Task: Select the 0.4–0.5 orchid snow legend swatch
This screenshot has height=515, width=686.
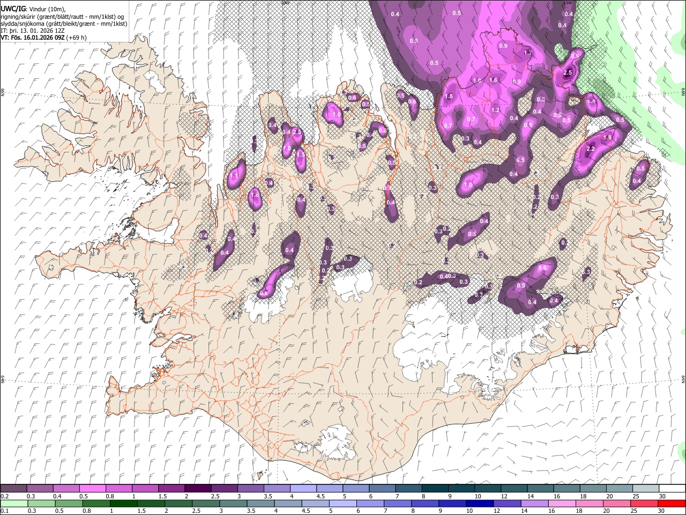Action: click(x=66, y=488)
